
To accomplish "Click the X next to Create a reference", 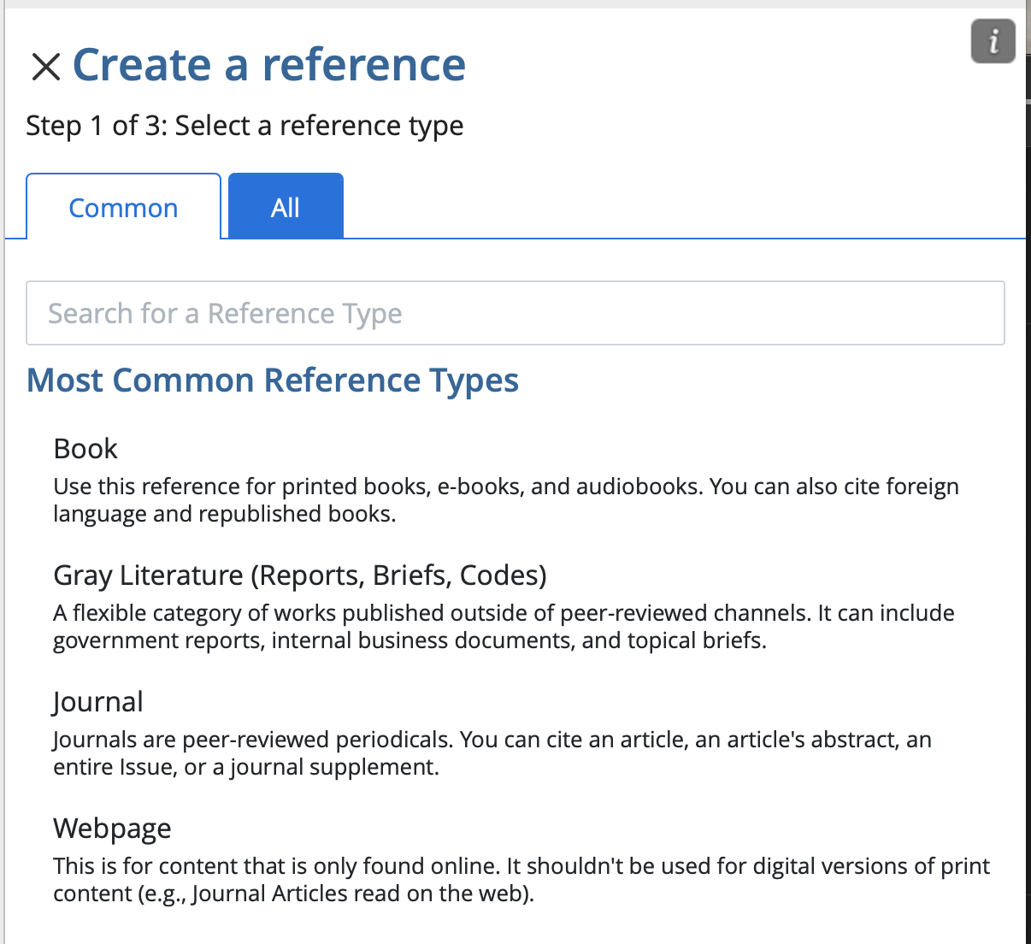I will tap(45, 66).
